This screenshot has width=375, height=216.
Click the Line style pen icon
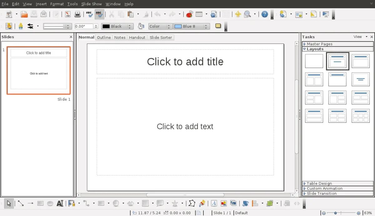tap(21, 26)
